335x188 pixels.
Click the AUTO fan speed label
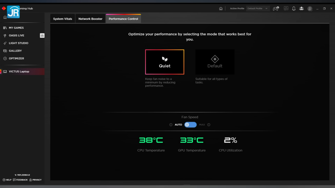pos(179,125)
